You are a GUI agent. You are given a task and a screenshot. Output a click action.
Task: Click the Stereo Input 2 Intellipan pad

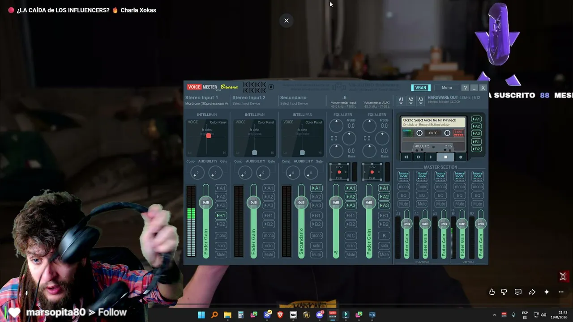point(255,138)
